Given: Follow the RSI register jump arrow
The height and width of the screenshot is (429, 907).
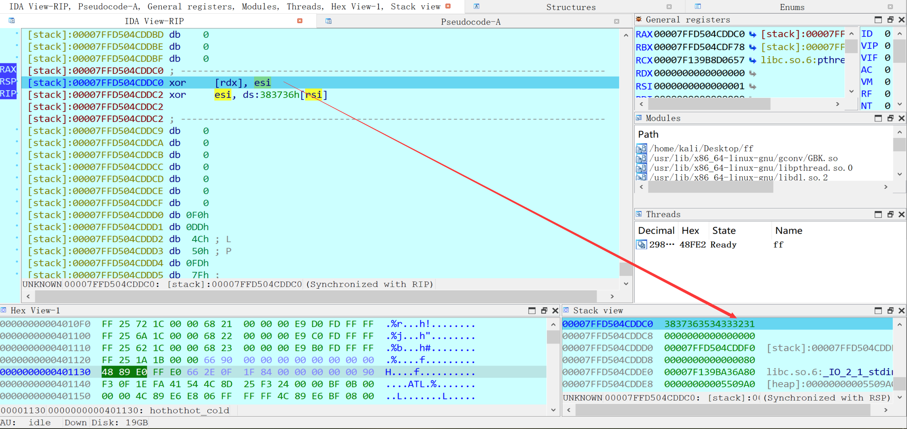Looking at the screenshot, I should click(753, 86).
